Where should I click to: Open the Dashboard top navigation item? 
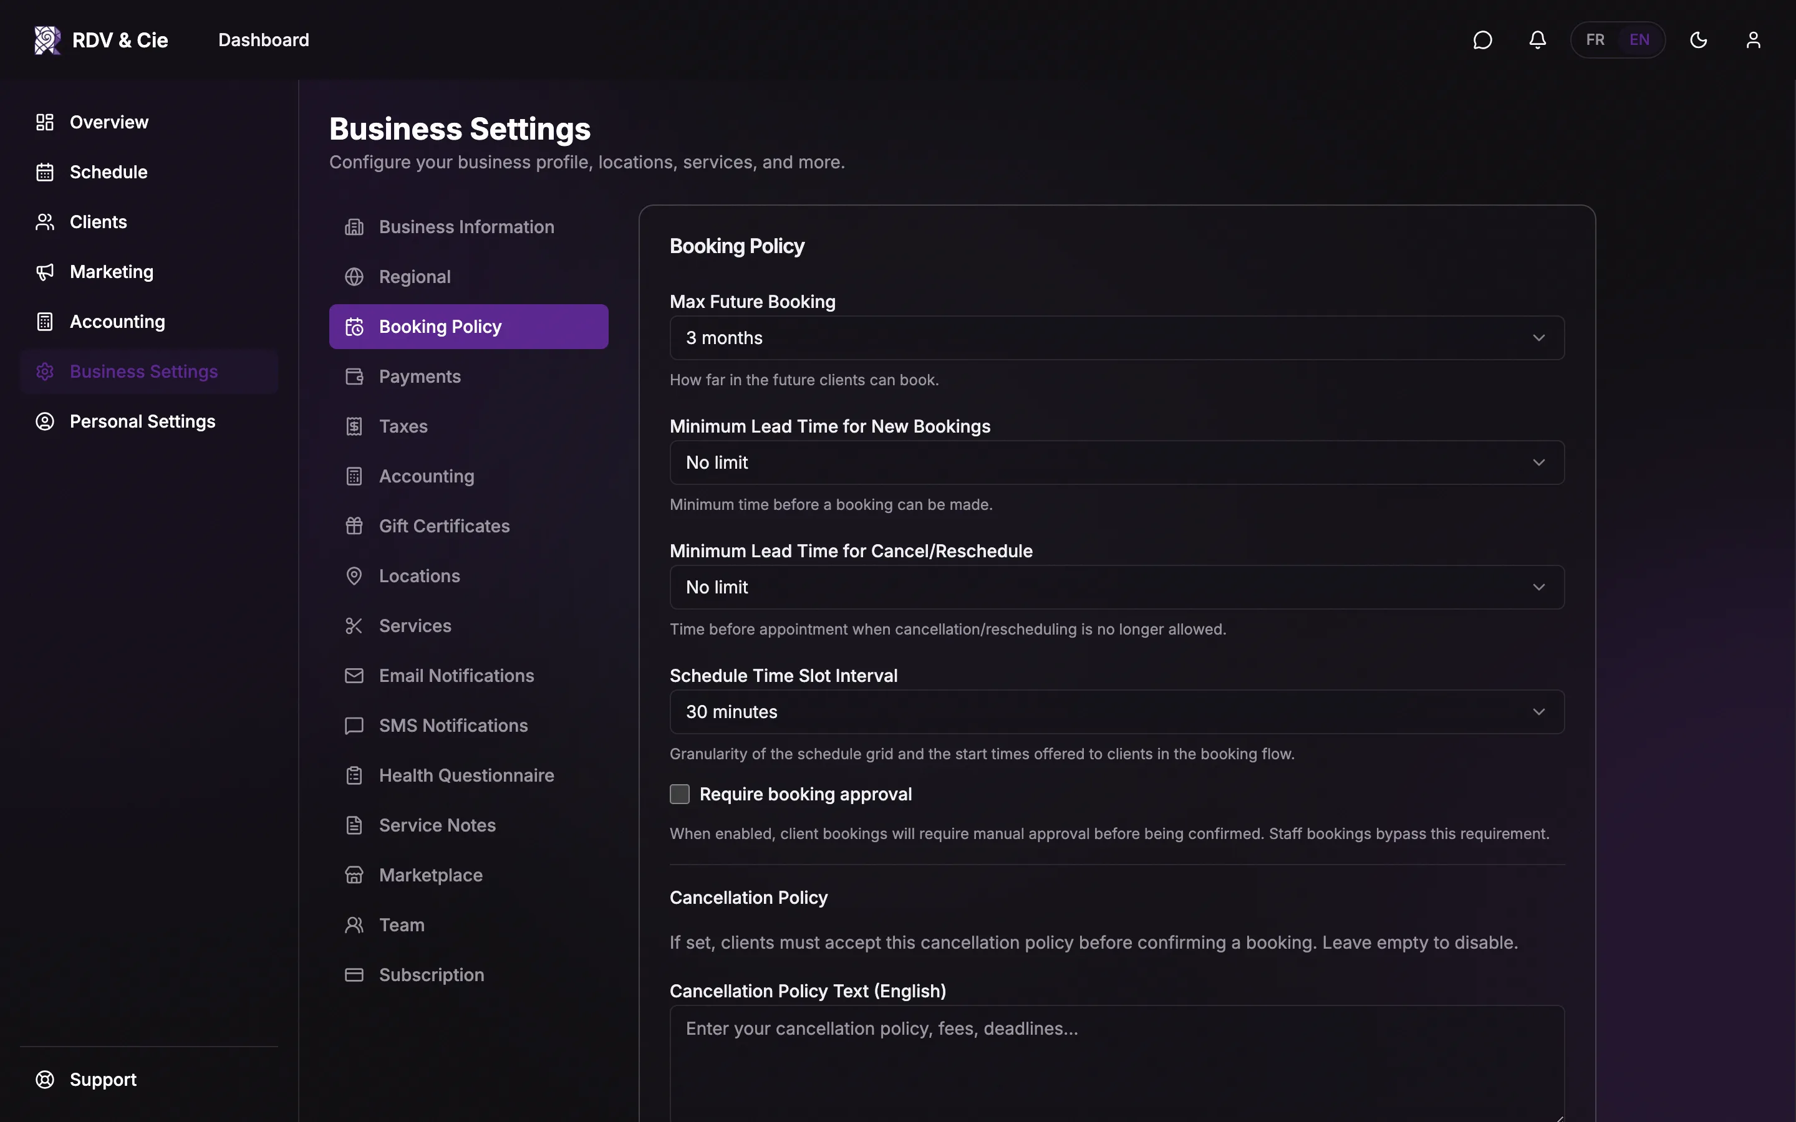(263, 40)
